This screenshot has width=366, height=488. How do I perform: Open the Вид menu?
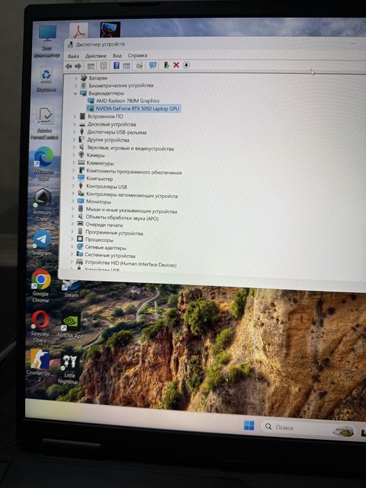117,56
